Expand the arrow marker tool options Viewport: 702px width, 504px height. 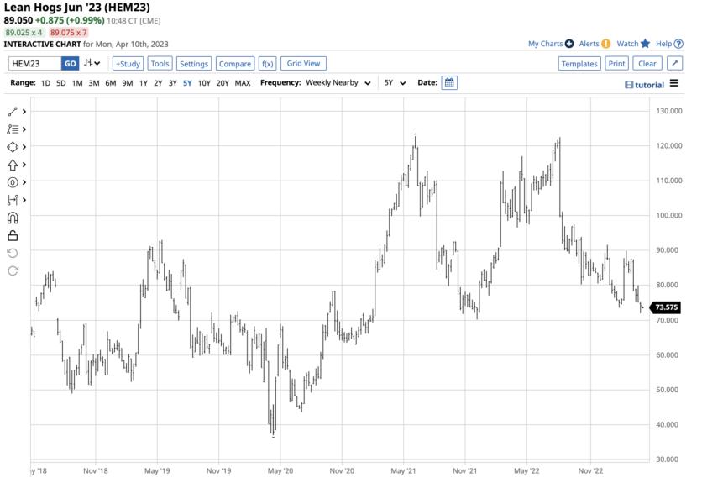coord(24,165)
